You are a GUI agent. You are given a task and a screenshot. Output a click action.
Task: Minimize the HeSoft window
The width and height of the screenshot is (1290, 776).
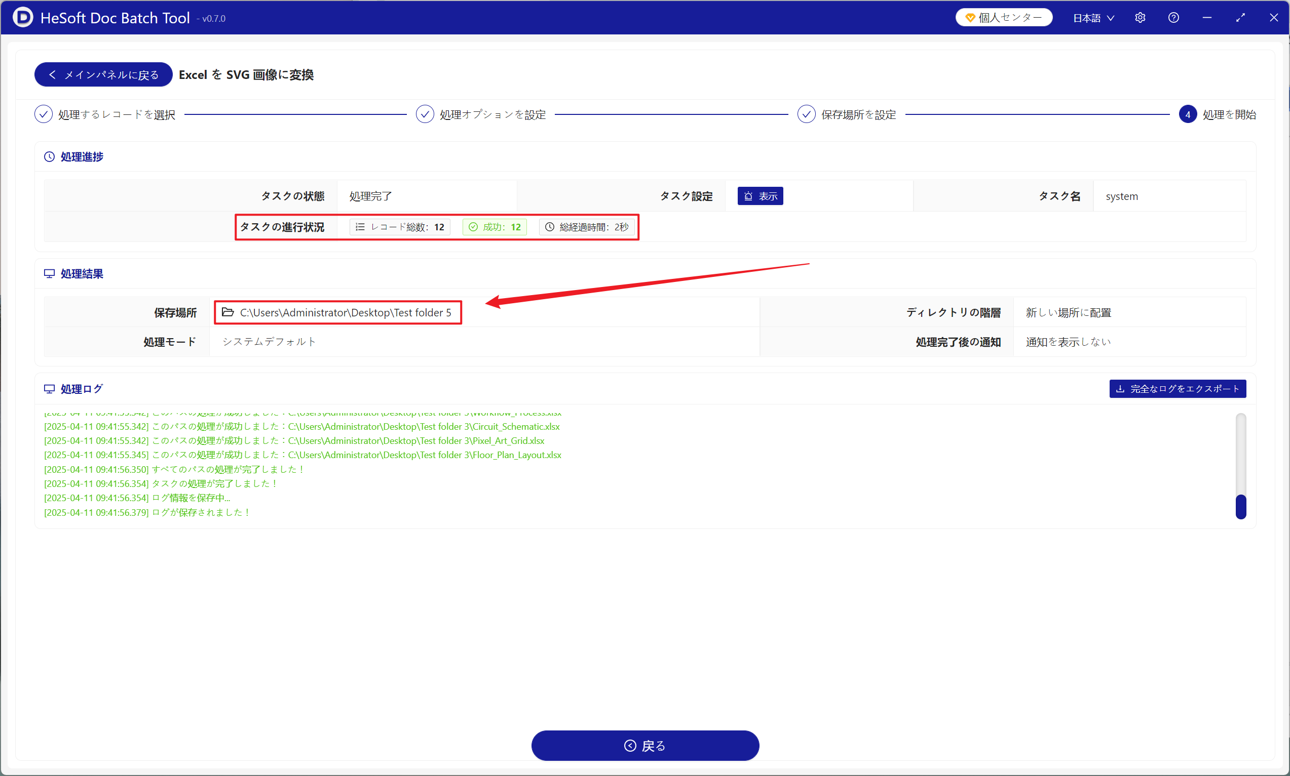[1207, 18]
